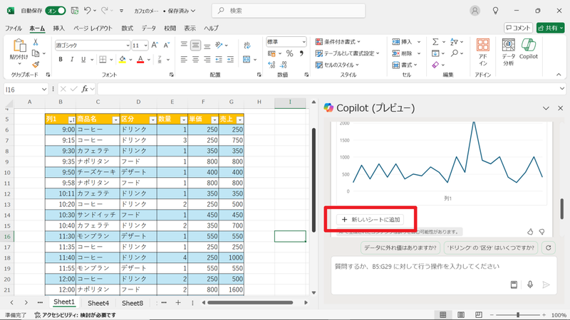Click the Undo arrow icon
Image resolution: width=570 pixels, height=320 pixels.
(87, 11)
